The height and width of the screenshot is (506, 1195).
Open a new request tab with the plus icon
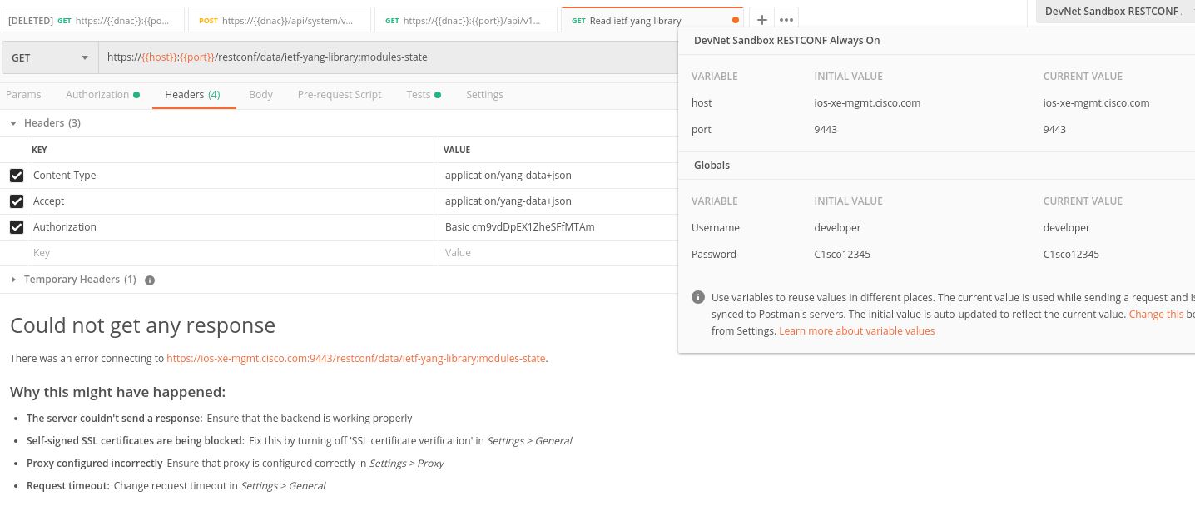(762, 19)
